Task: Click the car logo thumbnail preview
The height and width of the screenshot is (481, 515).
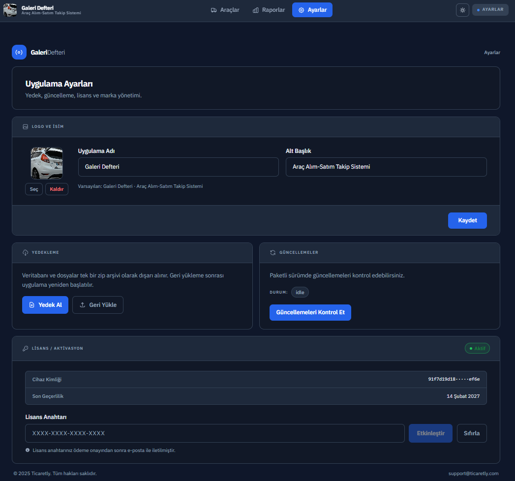Action: coord(47,163)
